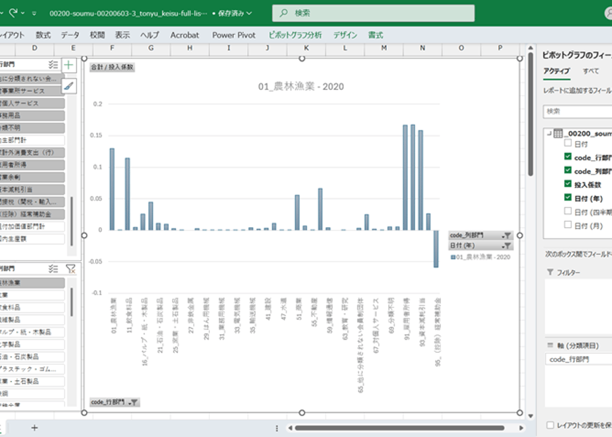Select the 粗付加価値部門計 slicer item
The image size is (612, 437).
coord(32,226)
